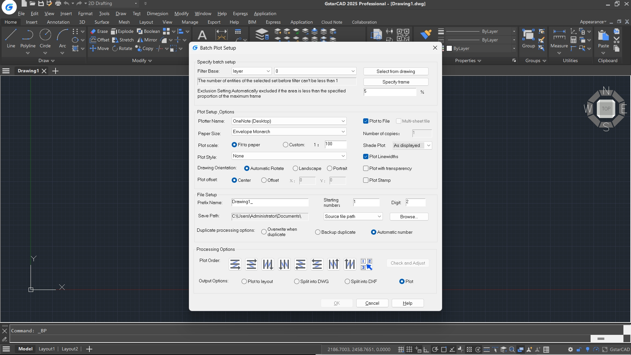Select the Mirror tool
631x355 pixels.
tap(147, 40)
